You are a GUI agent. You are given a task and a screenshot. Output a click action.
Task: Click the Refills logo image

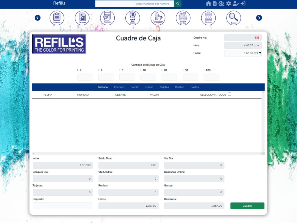click(59, 44)
